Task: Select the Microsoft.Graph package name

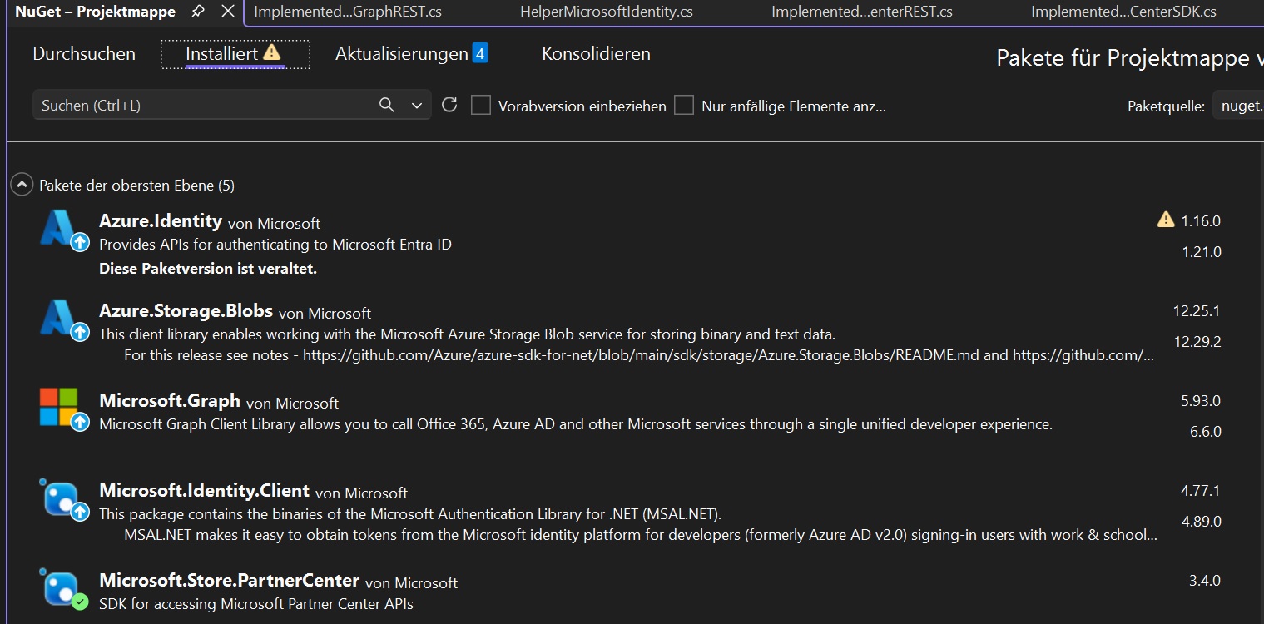Action: (x=170, y=400)
